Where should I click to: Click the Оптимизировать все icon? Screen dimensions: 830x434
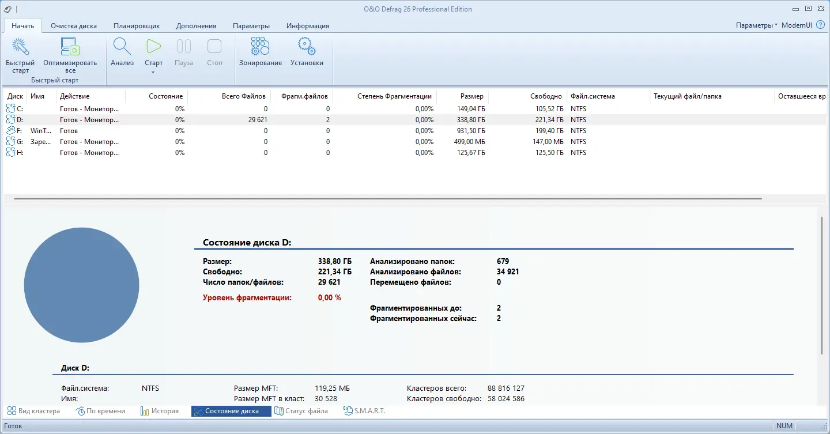click(x=70, y=47)
